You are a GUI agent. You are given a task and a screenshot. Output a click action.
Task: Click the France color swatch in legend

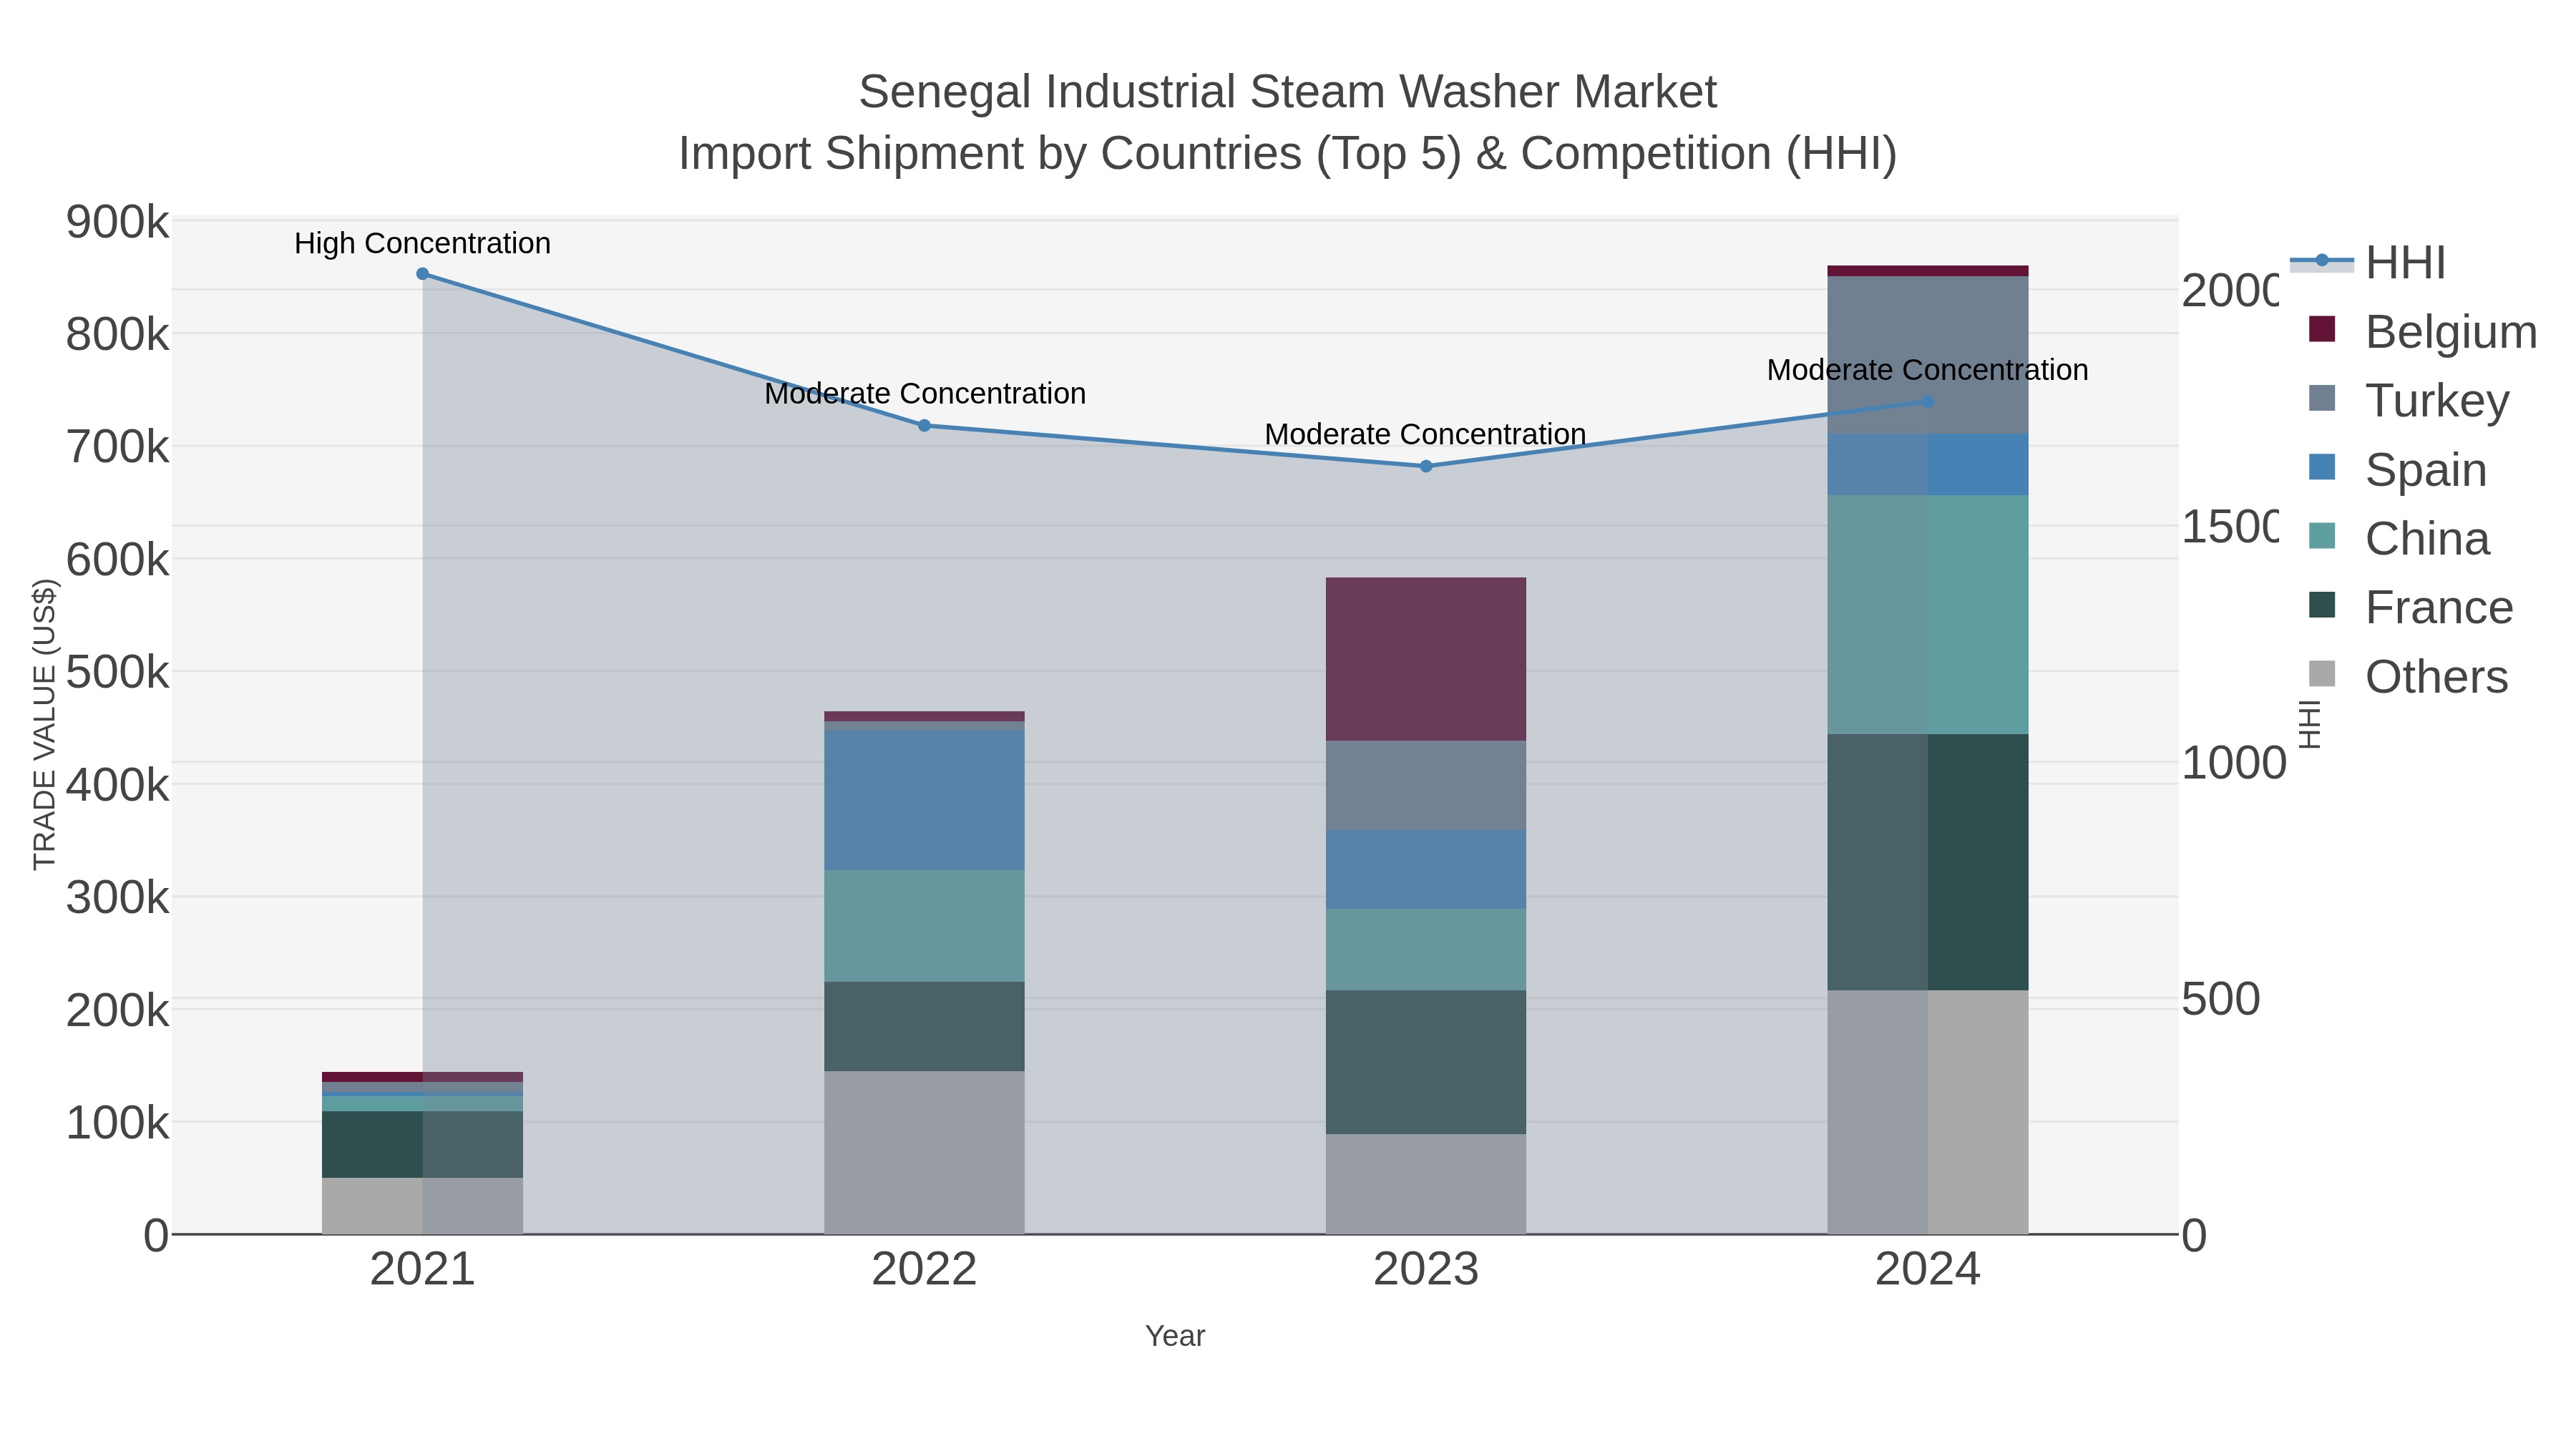pyautogui.click(x=2322, y=605)
